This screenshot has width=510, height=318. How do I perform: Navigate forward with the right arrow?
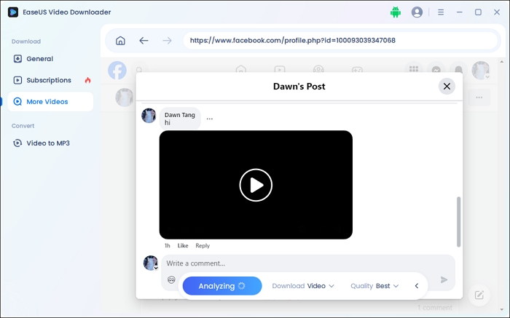[x=167, y=41]
